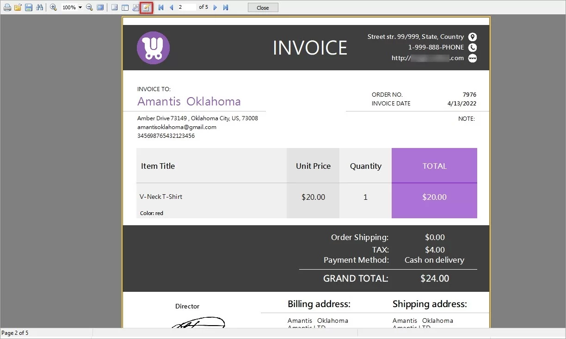Go to the previous page
Screen dimensions: 566x339
coord(170,7)
